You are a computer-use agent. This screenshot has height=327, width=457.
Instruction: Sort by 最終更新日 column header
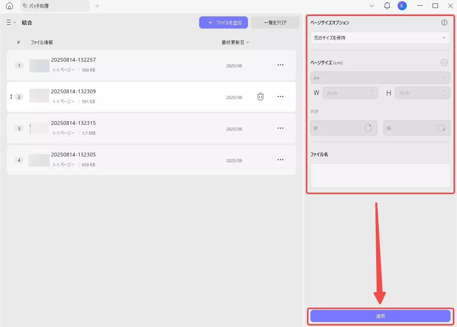(235, 43)
